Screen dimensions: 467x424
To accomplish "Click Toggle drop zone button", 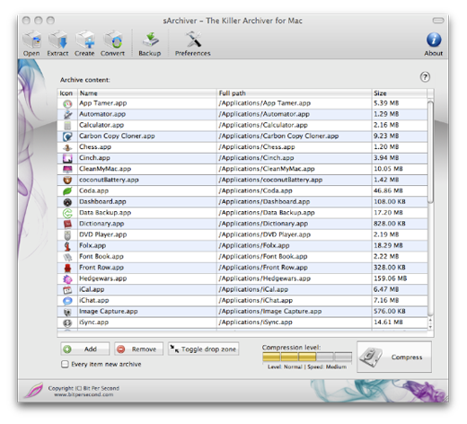I will point(204,349).
